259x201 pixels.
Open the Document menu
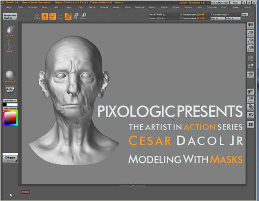[32, 7]
